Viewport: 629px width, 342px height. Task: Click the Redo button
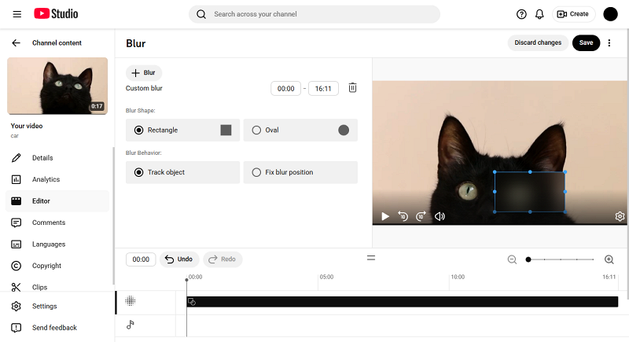223,259
